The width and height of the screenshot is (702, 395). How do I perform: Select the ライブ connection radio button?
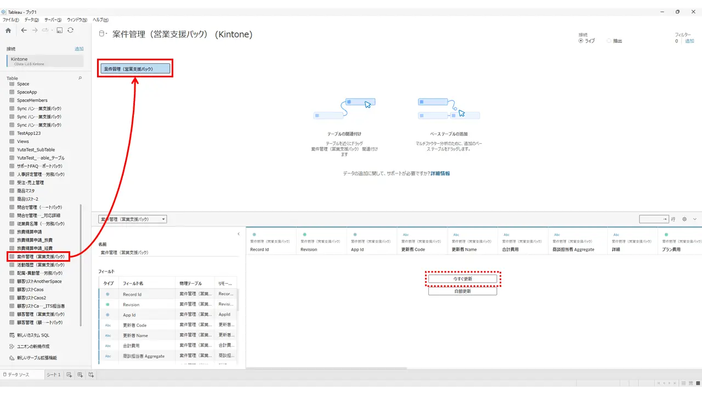581,41
